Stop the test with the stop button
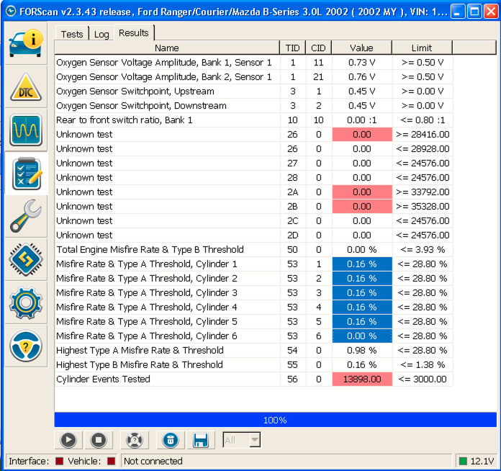Viewport: 501px width, 471px height. pos(99,439)
